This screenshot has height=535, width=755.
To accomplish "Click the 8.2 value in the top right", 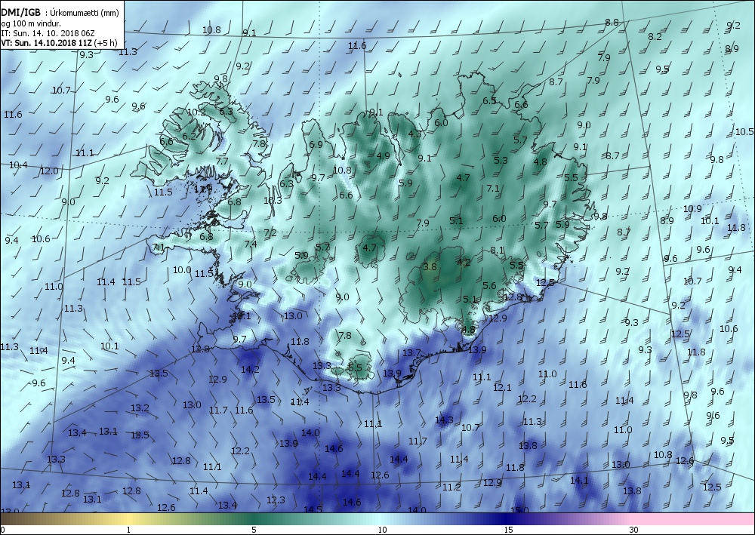I will point(655,36).
